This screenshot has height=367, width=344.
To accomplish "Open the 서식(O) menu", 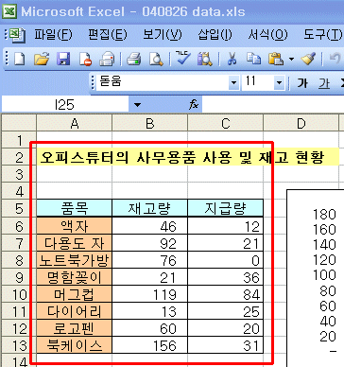I will 267,34.
